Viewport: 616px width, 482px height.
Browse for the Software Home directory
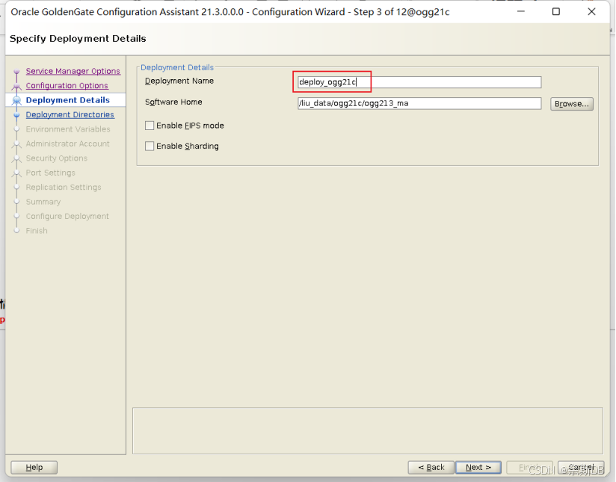point(572,104)
